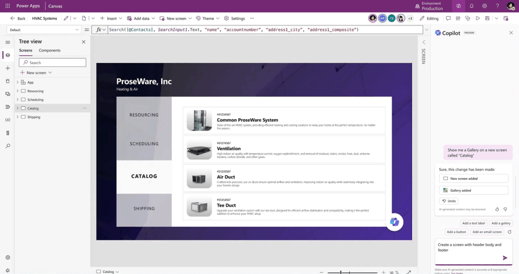Screen dimensions: 519x274
Task: Open the Power Automate icon in the left rail
Action: pos(8,107)
